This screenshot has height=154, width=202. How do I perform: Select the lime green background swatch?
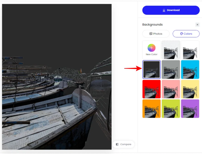(171, 108)
